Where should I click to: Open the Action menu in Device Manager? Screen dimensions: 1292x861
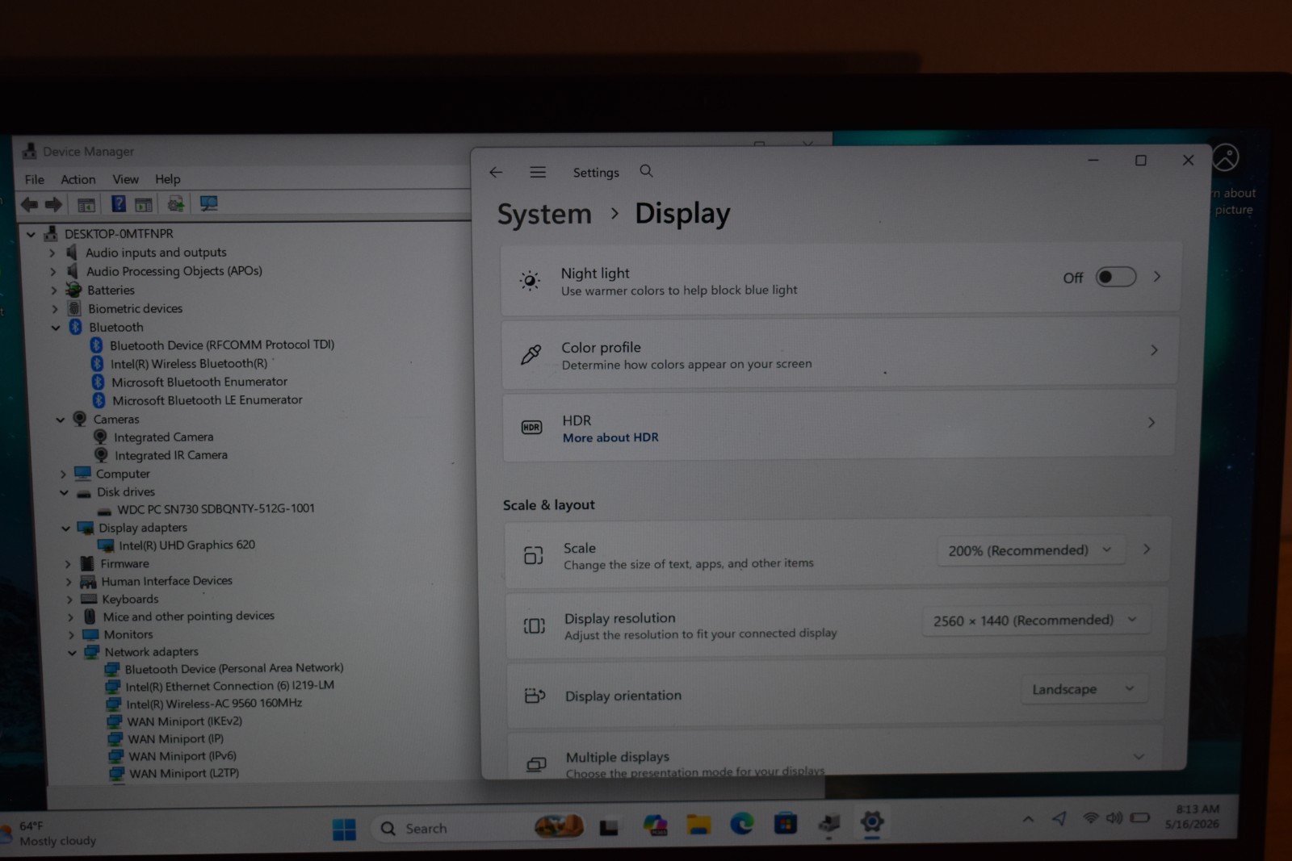[x=78, y=179]
